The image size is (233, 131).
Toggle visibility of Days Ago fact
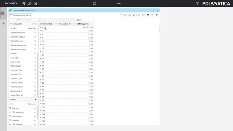[35, 120]
